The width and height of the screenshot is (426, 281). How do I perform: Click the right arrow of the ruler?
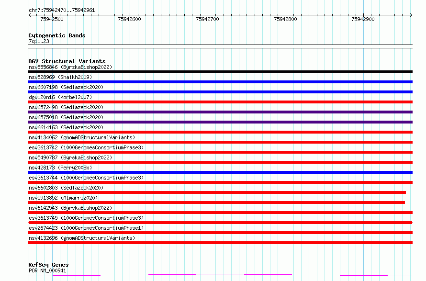point(411,15)
